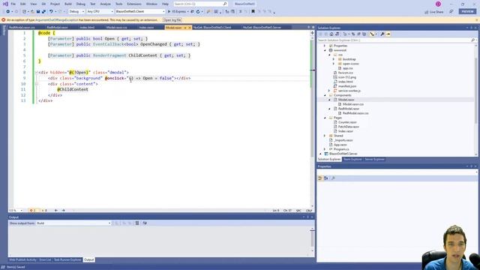Collapse the RedModal.razor node

pos(329,109)
